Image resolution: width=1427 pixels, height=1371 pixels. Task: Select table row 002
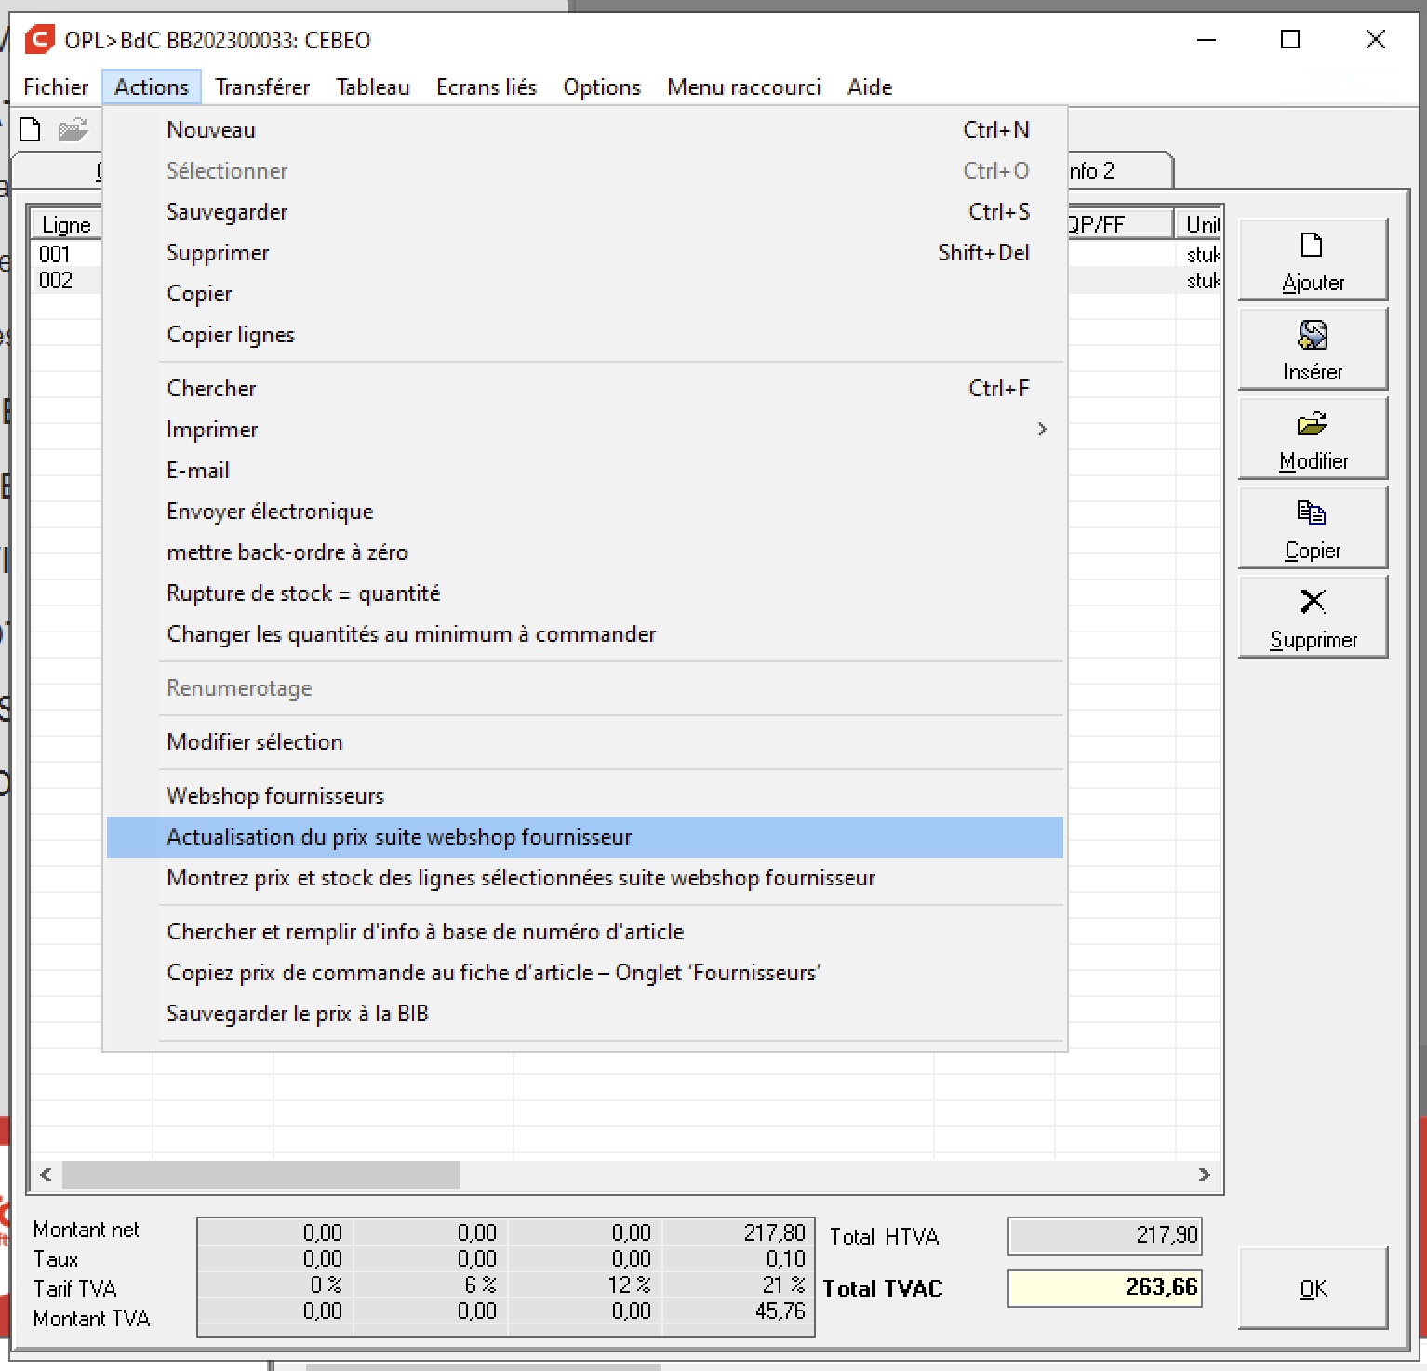pos(55,280)
